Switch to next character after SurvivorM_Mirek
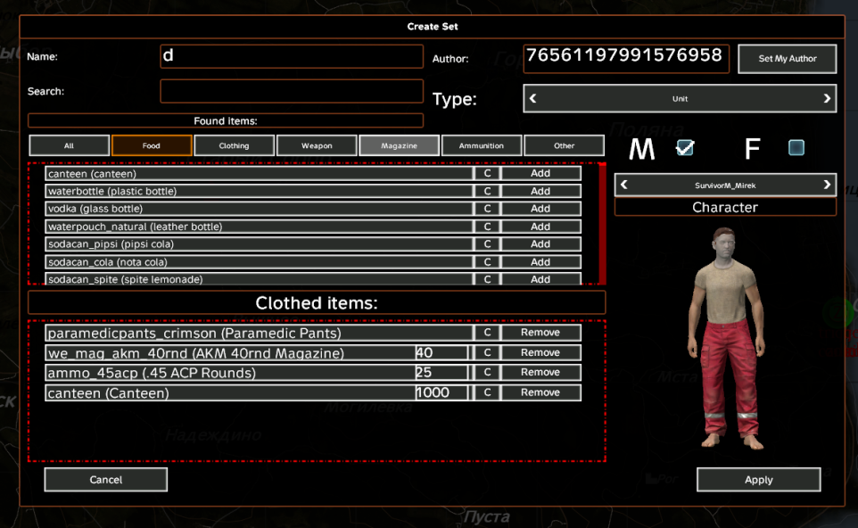 click(x=827, y=186)
